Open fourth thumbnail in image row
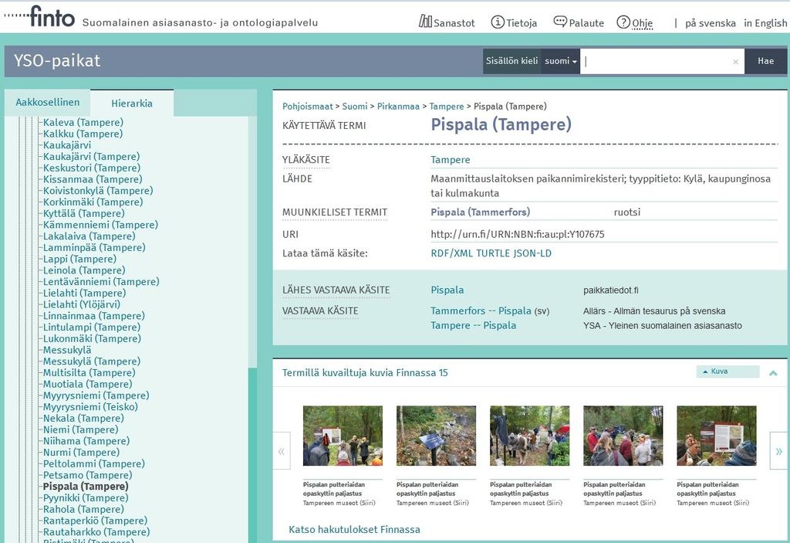Viewport: 790px width, 543px height. [x=623, y=436]
